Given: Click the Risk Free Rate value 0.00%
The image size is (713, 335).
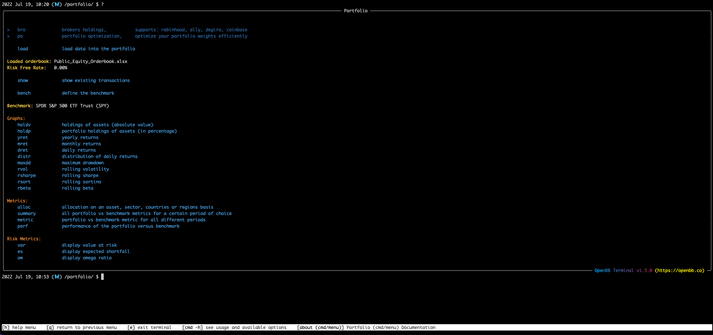Looking at the screenshot, I should 60,68.
